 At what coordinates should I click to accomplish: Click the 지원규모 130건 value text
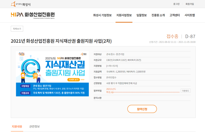tap(124, 60)
